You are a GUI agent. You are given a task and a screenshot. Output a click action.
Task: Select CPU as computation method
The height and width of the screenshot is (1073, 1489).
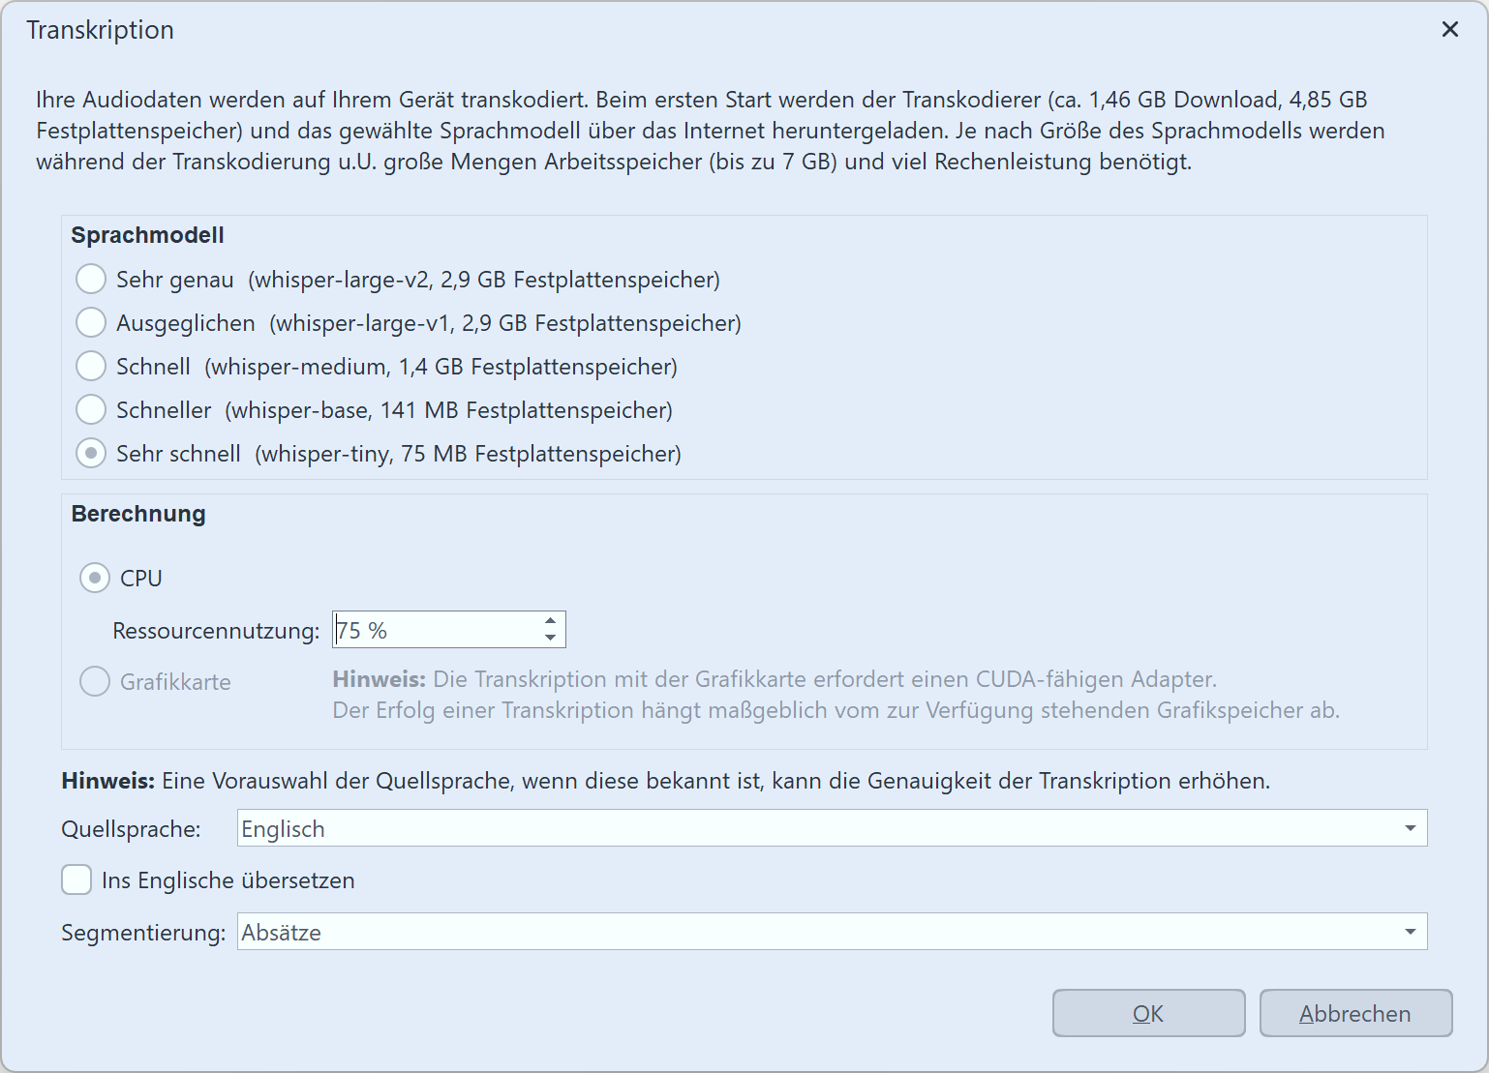(x=94, y=578)
